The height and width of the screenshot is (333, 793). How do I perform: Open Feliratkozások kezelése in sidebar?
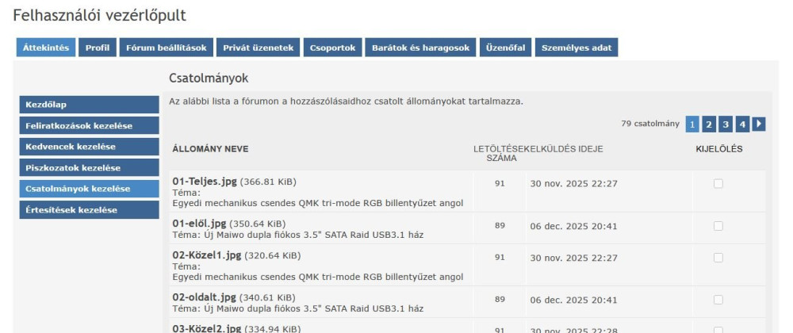click(x=88, y=126)
